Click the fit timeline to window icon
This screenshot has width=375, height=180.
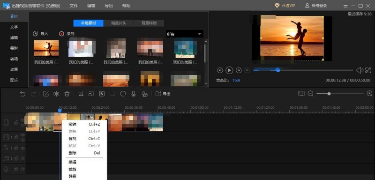(x=301, y=94)
